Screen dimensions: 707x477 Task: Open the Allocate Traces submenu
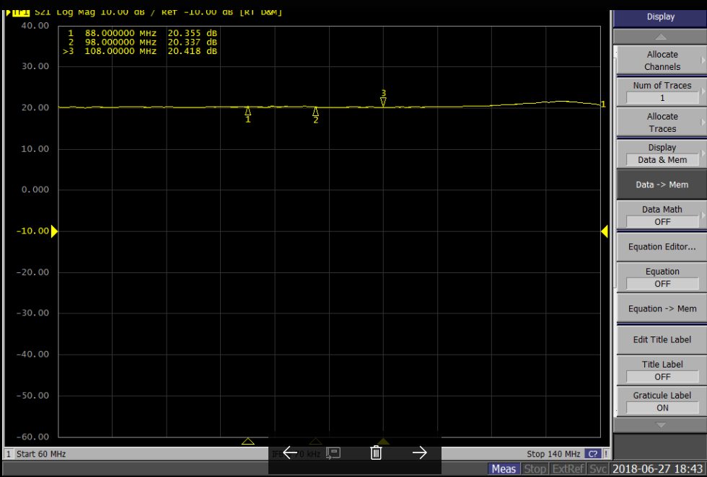click(x=662, y=122)
